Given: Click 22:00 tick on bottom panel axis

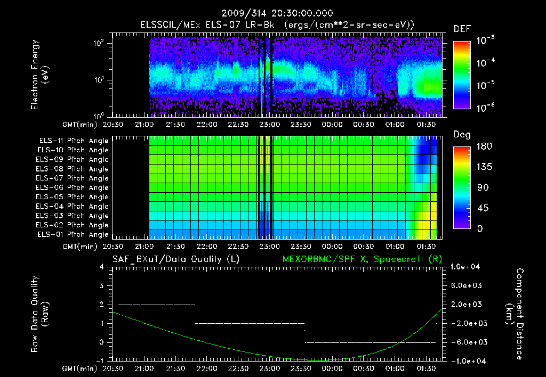Looking at the screenshot, I should [x=207, y=368].
